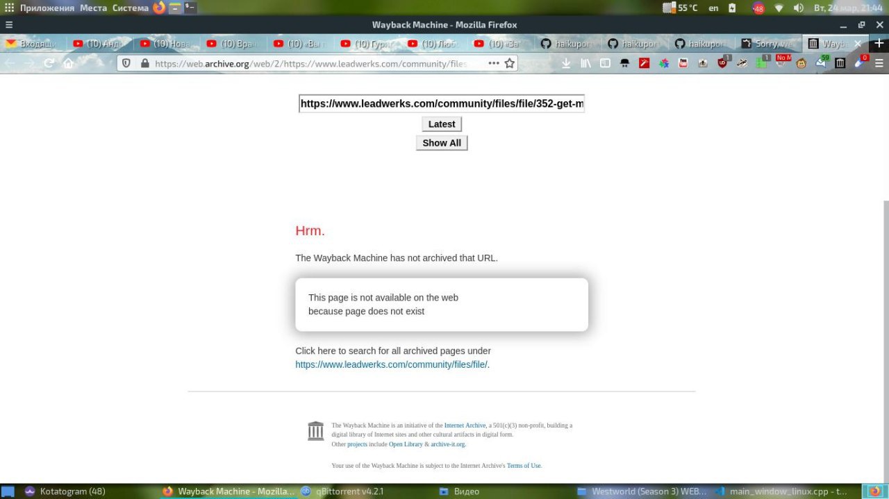Click the browser back arrow

(10, 63)
